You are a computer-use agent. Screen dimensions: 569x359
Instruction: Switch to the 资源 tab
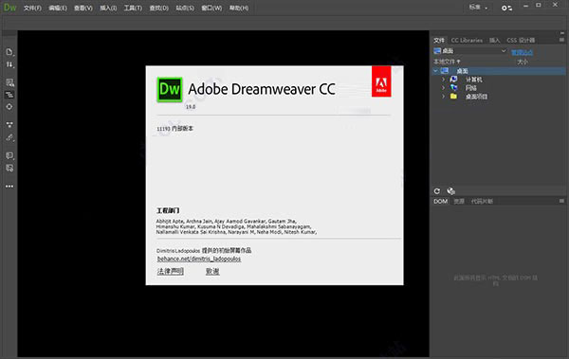[x=459, y=201]
